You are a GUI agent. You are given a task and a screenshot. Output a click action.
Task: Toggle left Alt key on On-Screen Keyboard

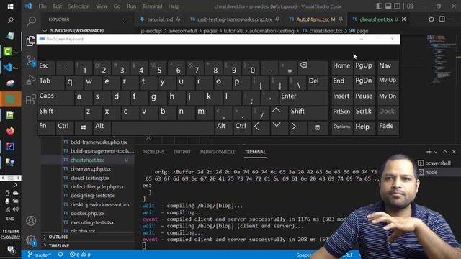102,127
